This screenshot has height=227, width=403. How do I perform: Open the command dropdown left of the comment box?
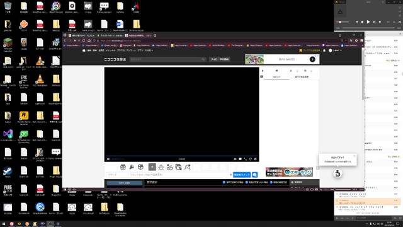(117, 175)
